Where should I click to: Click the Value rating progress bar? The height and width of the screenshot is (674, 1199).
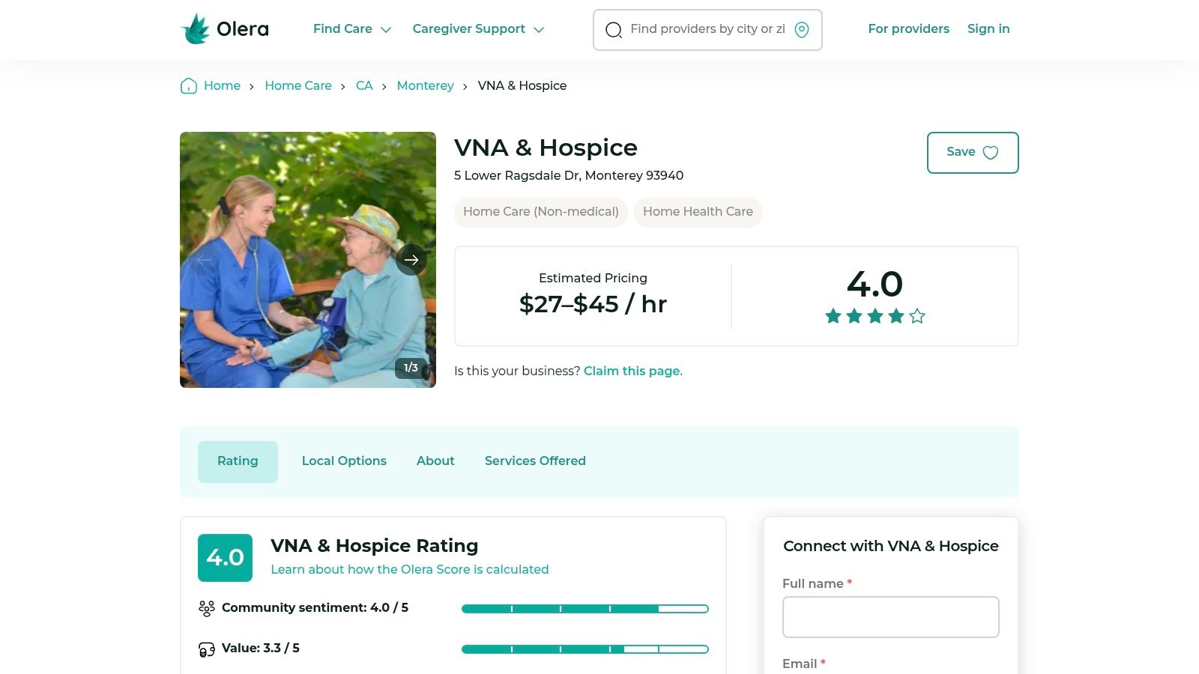[x=585, y=649]
